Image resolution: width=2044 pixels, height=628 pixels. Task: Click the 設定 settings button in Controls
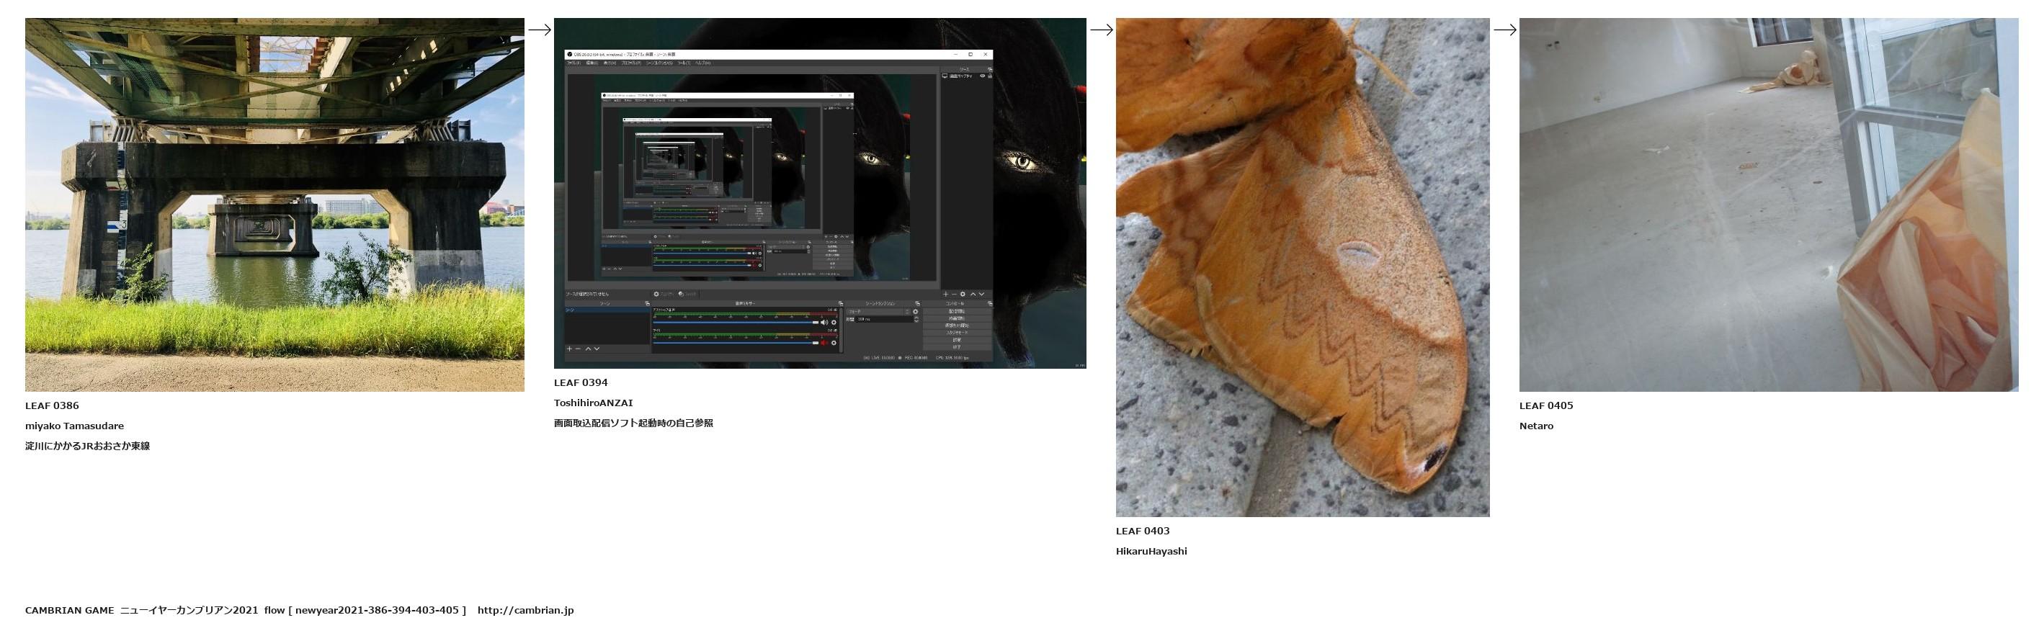pos(958,340)
